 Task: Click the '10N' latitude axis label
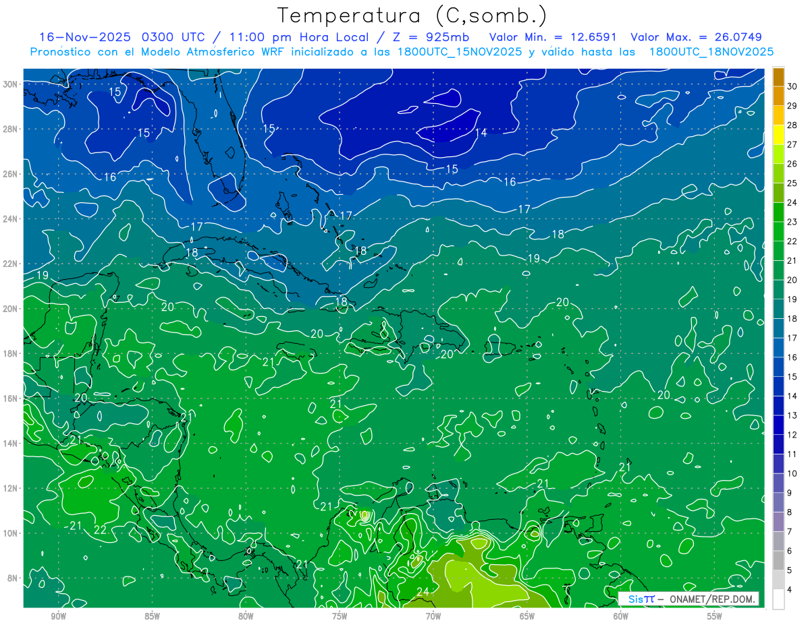(x=11, y=533)
